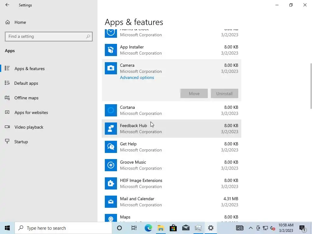Click the network tray icon
Viewport: 312px width, 234px height.
click(265, 228)
